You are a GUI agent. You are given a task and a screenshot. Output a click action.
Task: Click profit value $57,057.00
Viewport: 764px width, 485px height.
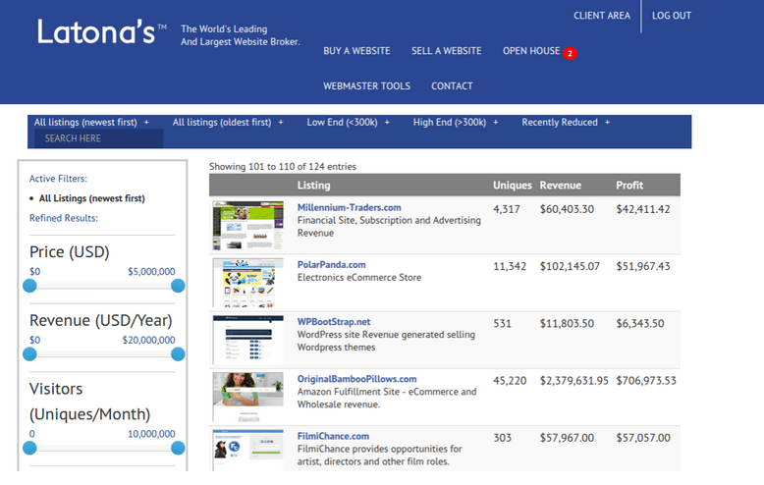pos(643,438)
